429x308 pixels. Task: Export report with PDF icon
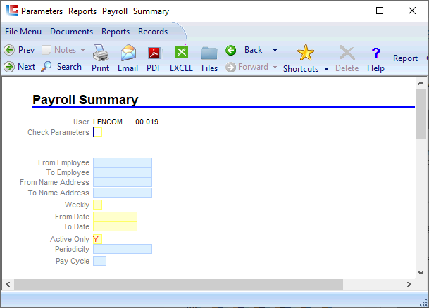point(154,53)
